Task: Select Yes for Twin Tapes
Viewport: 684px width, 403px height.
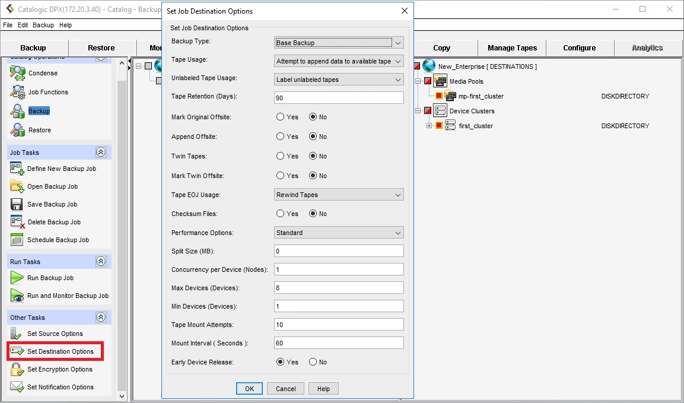Action: click(x=281, y=156)
